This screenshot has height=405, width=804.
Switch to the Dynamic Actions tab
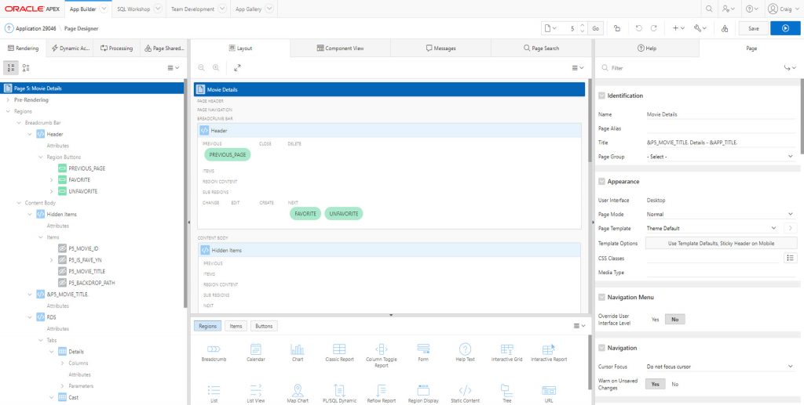point(70,48)
